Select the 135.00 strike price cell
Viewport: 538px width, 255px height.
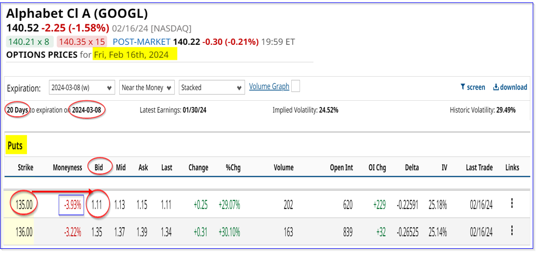point(23,205)
